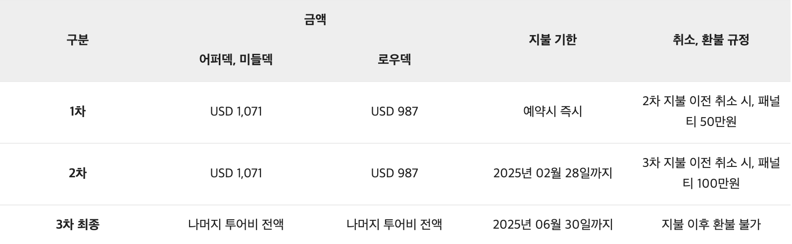Click USD 1,071 in the 1차 row
Screen dimensions: 792x244
pyautogui.click(x=236, y=112)
